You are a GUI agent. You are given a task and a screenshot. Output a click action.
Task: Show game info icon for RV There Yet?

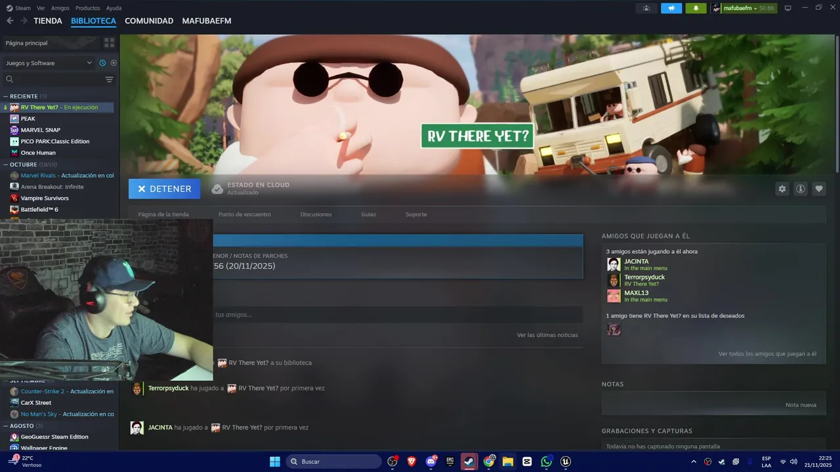[801, 189]
